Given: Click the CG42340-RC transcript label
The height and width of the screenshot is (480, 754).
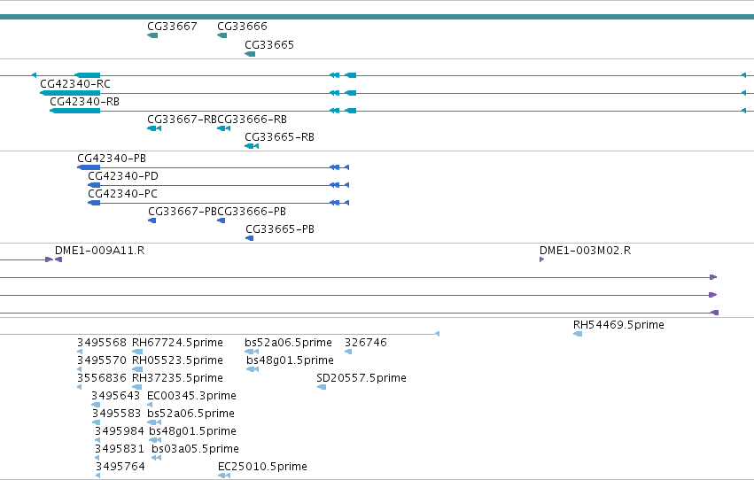Looking at the screenshot, I should coord(75,84).
